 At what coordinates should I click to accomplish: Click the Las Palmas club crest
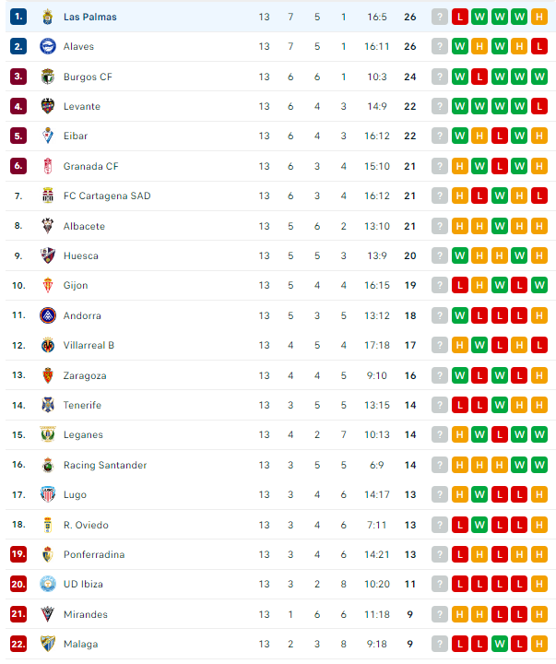coord(48,17)
